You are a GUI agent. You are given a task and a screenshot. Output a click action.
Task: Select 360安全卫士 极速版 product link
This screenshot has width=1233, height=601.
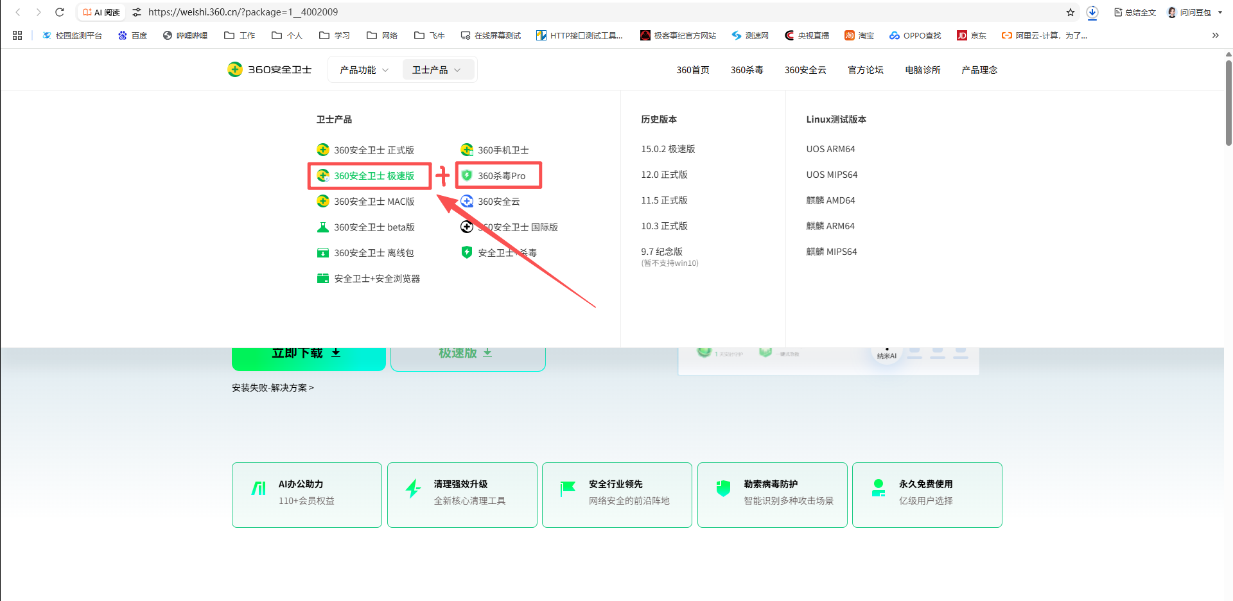[373, 176]
